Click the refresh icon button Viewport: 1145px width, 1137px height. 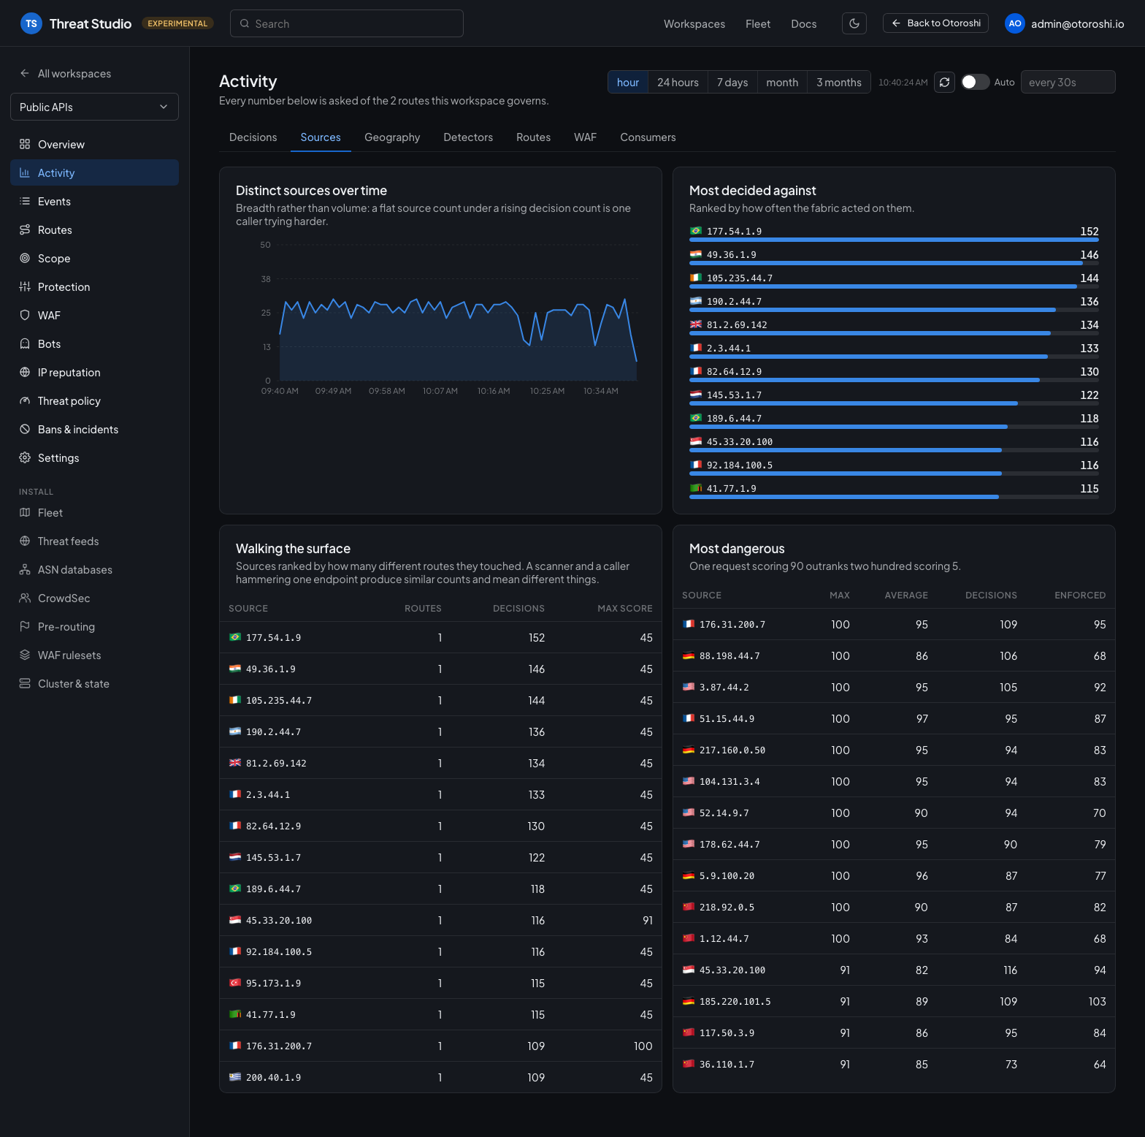tap(944, 82)
